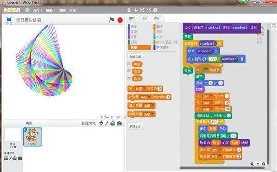Click the Scratch logo icon
Viewport: 277px width, 172px height.
pyautogui.click(x=12, y=10)
